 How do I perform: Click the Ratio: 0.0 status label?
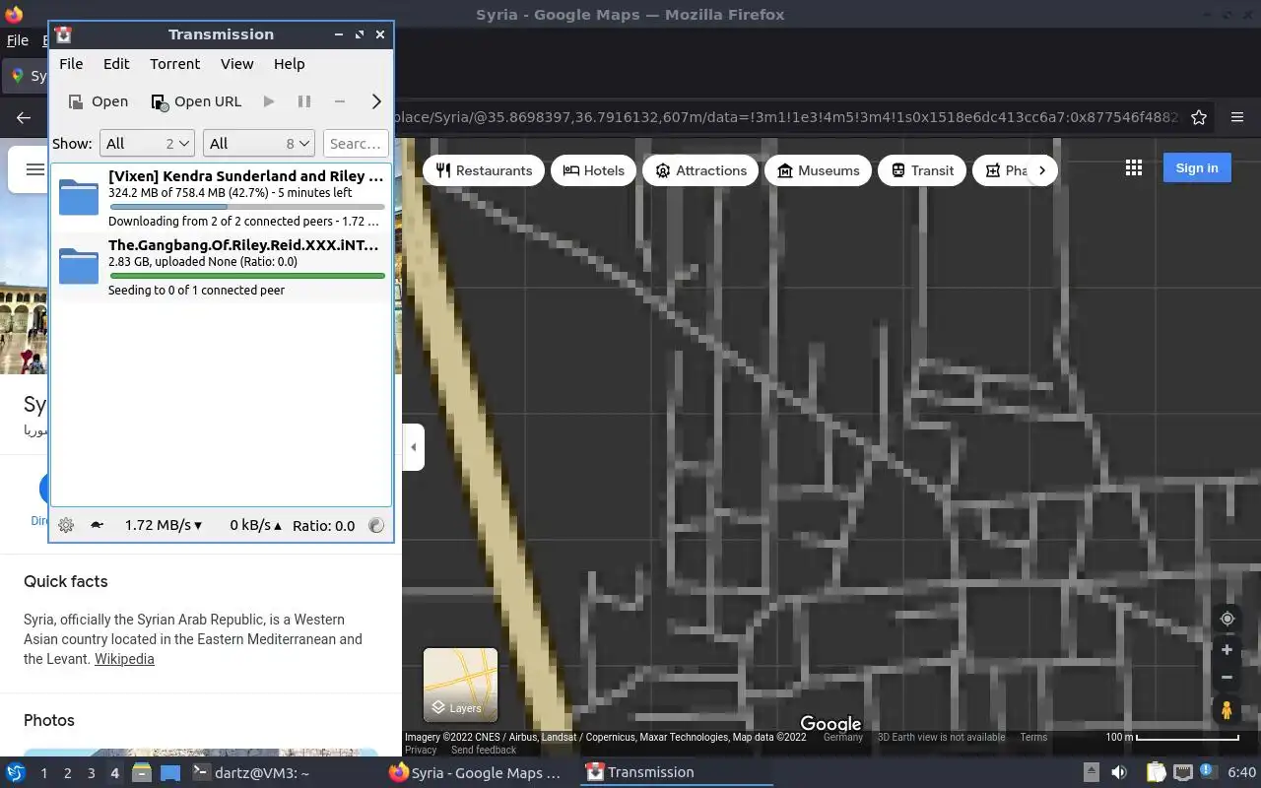(x=323, y=526)
